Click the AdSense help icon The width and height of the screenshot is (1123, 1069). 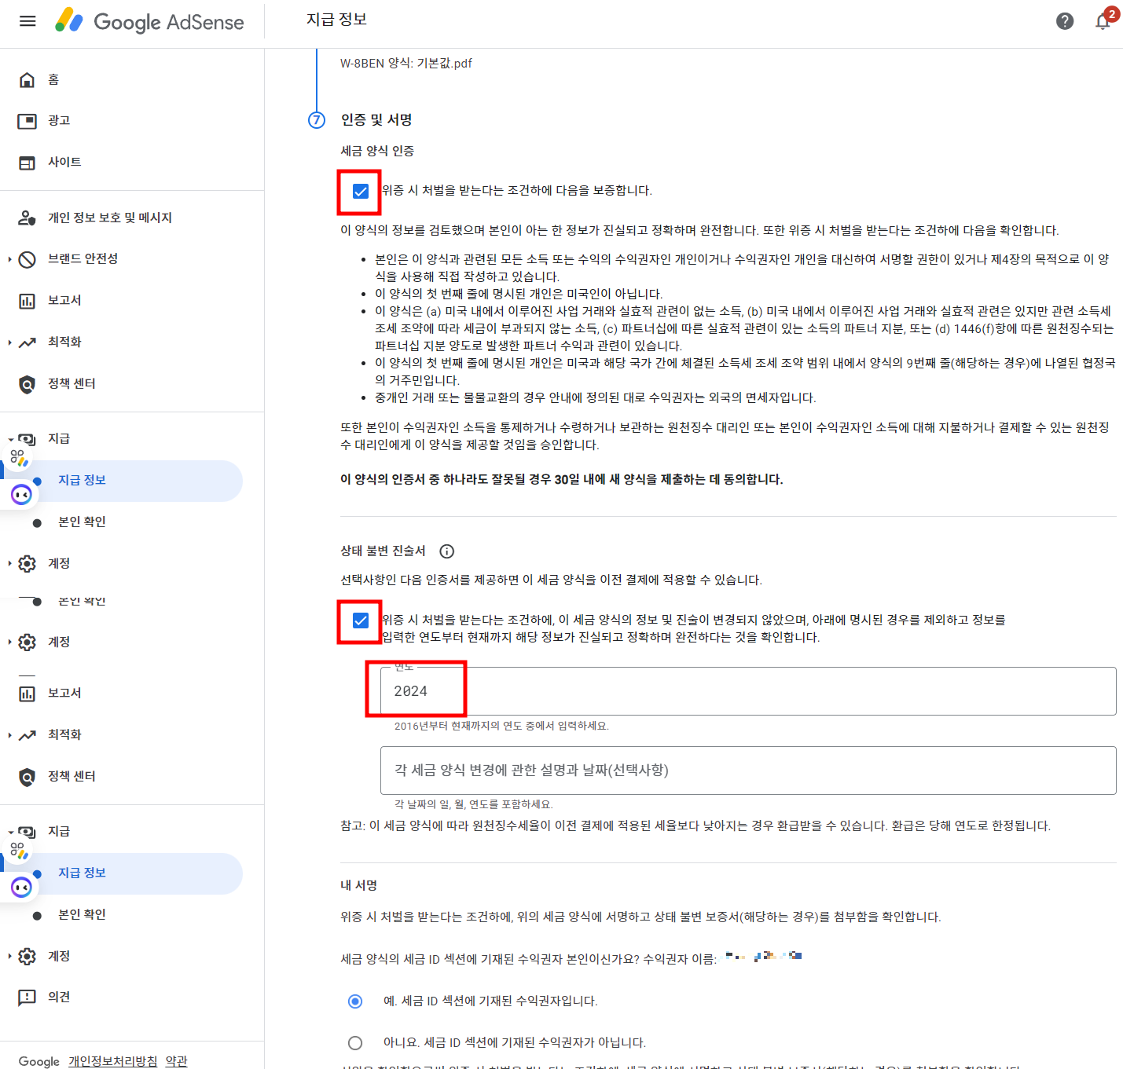point(1065,21)
